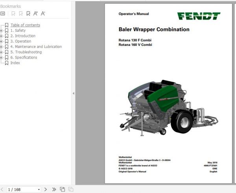Click the Fendt logo on the cover page
236x193 pixels.
[x=199, y=16]
